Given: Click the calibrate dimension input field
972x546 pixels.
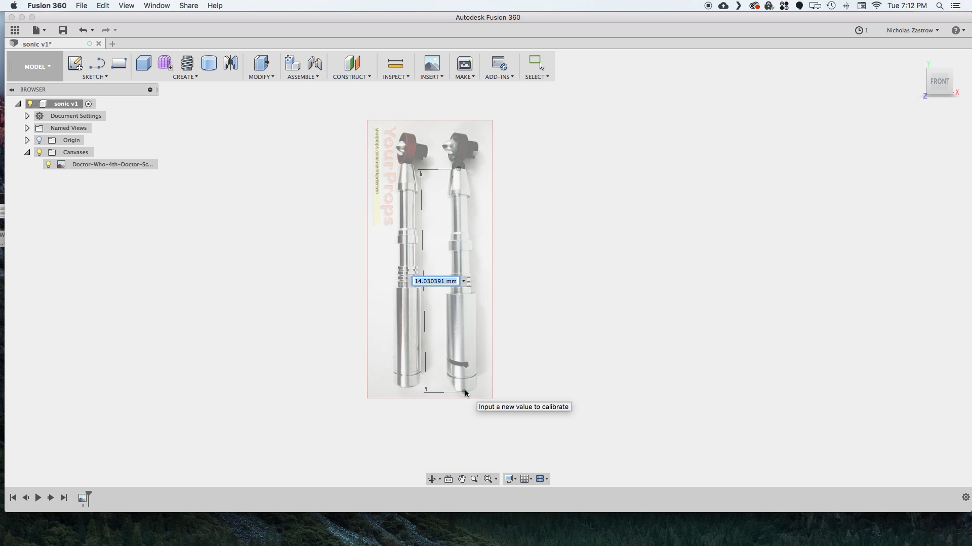Looking at the screenshot, I should point(435,281).
